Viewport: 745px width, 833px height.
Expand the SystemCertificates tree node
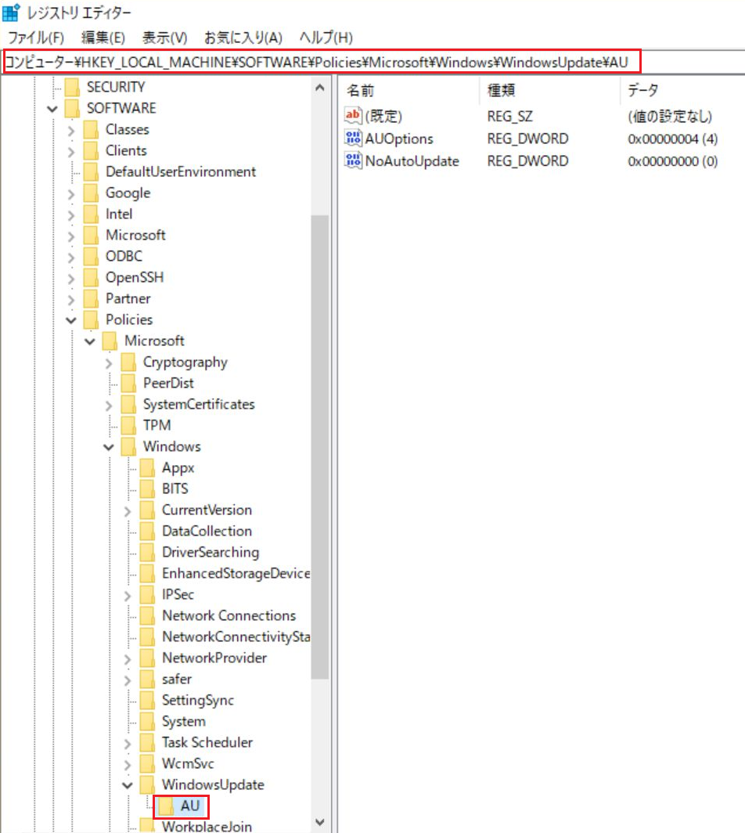click(x=109, y=406)
